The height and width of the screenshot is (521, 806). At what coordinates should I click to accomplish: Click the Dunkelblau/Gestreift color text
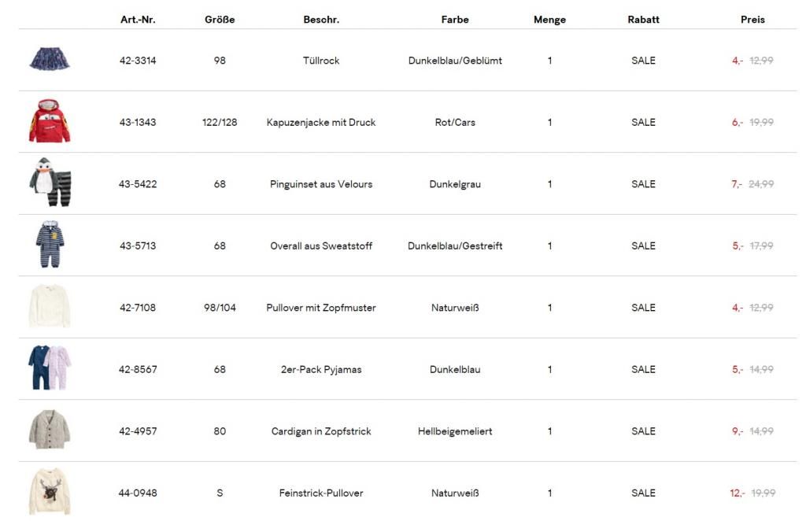[455, 246]
